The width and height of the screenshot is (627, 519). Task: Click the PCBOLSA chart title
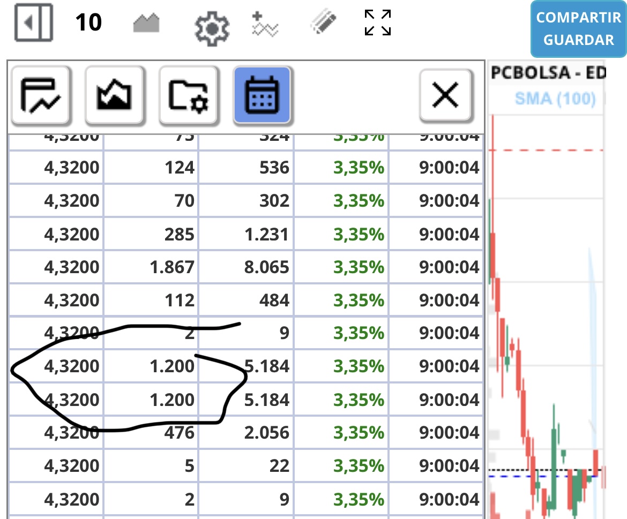pyautogui.click(x=548, y=73)
